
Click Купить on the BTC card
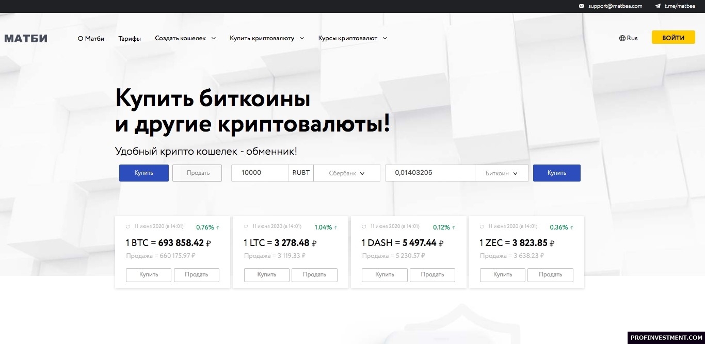click(x=149, y=275)
